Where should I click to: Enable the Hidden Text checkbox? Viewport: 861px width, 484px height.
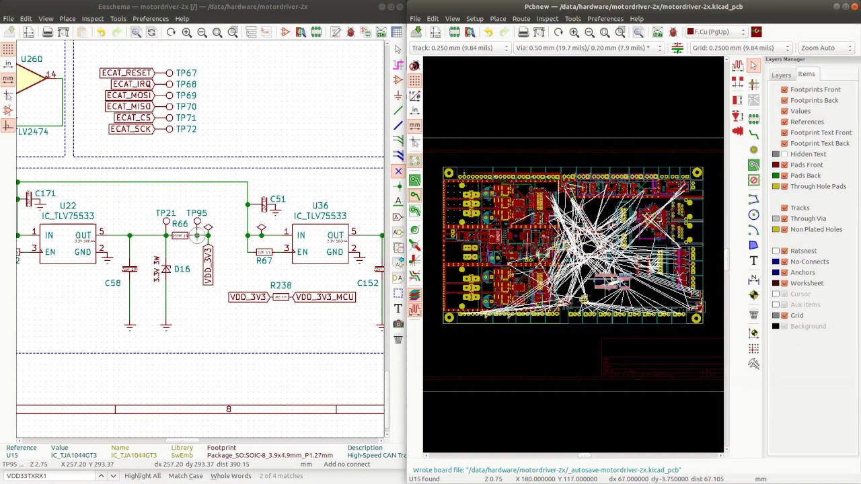(784, 154)
